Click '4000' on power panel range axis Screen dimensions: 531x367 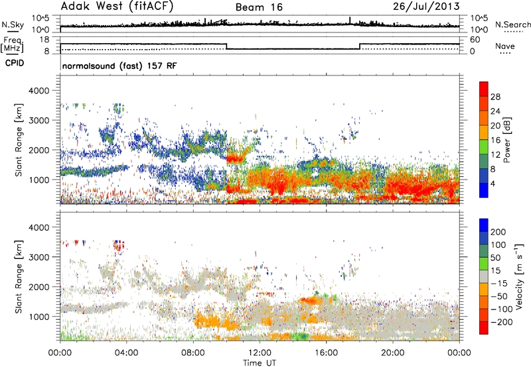(x=38, y=91)
